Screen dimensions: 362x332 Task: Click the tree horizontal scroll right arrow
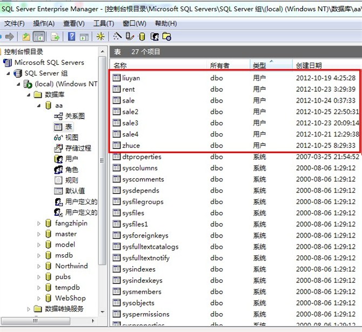(93, 321)
